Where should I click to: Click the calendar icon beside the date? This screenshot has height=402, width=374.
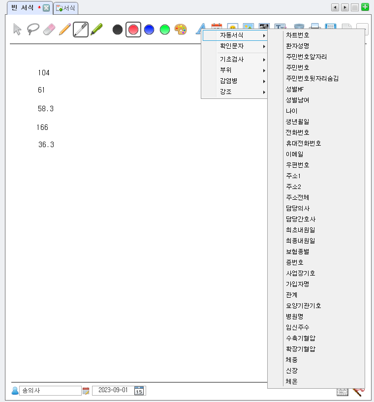coord(139,391)
